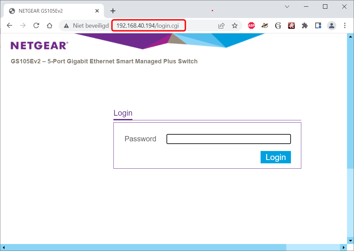Close the NETGEAR GS105Ev2 tab
Screen dimensions: 354x251
pyautogui.click(x=97, y=11)
